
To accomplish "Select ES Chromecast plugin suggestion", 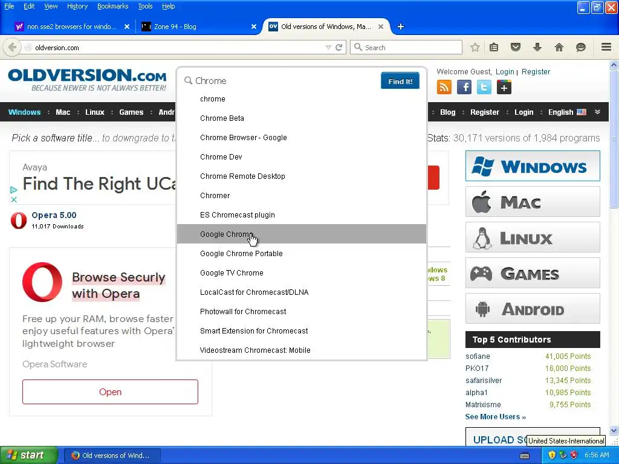I will coord(302,214).
